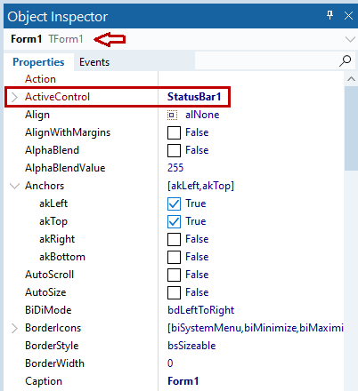The height and width of the screenshot is (391, 358).
Task: Select the Properties tab
Action: point(38,62)
